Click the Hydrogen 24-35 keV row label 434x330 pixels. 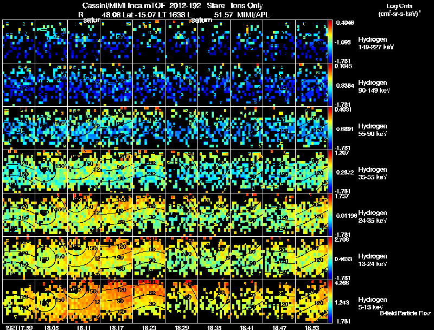(373, 216)
